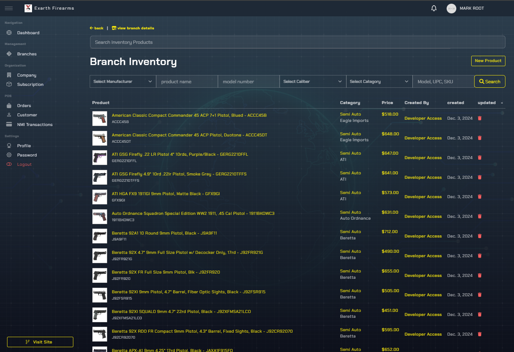Click the red Logout icon
514x352 pixels.
[x=9, y=164]
